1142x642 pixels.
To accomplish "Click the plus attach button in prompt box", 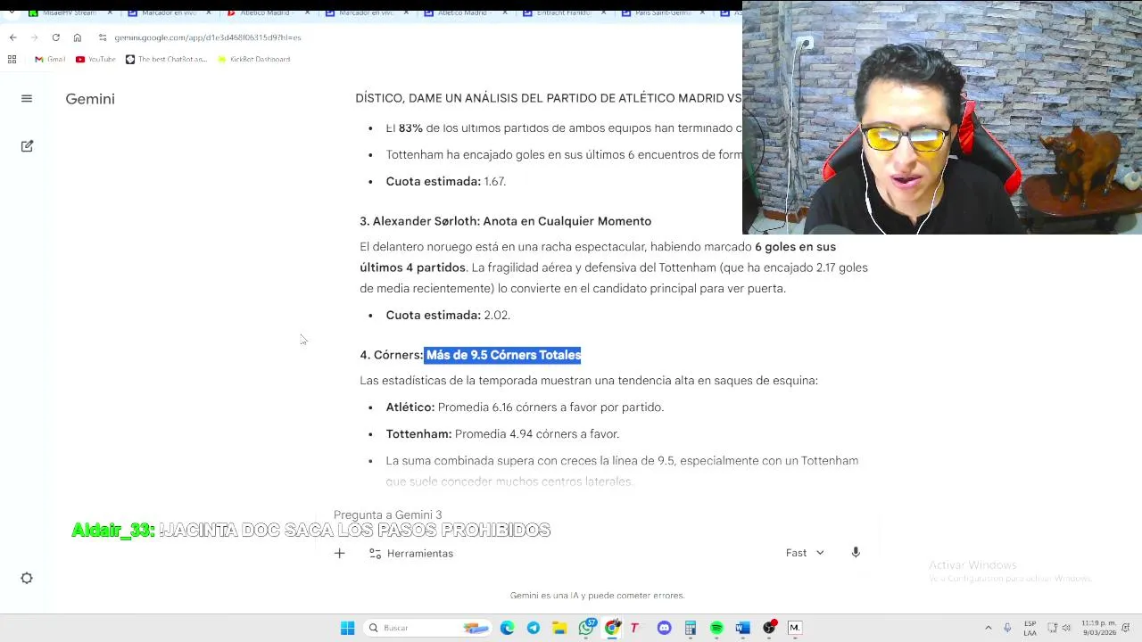I will [x=339, y=554].
